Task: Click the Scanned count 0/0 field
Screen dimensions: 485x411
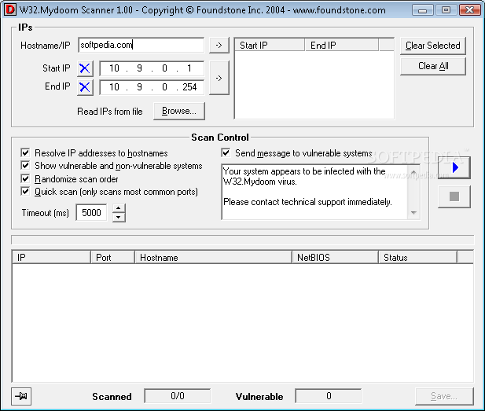Action: tap(178, 396)
